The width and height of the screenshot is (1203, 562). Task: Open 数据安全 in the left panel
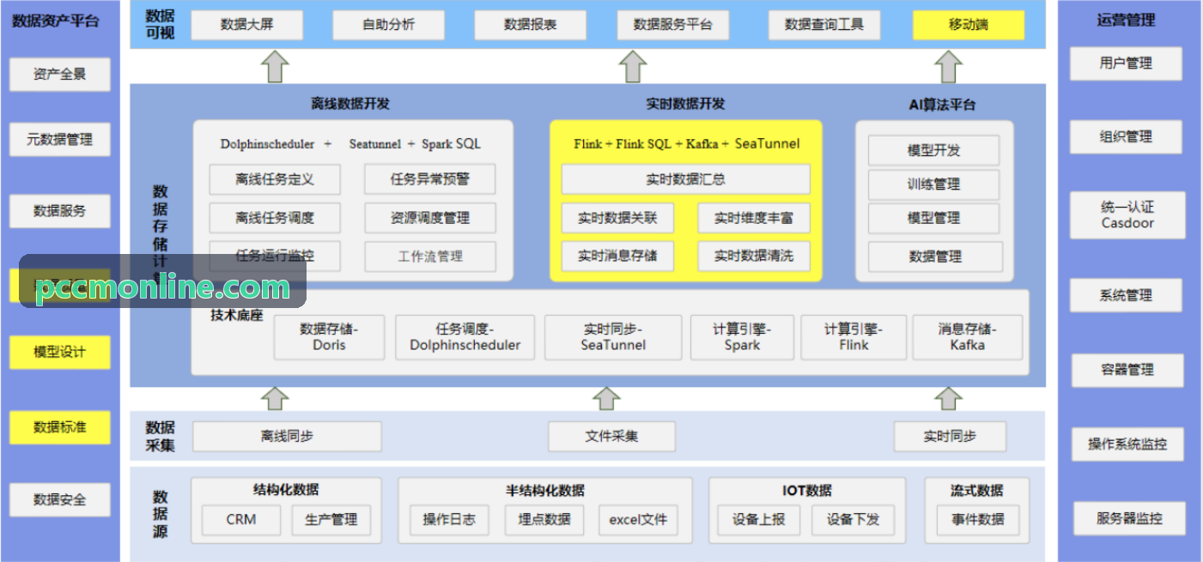60,500
